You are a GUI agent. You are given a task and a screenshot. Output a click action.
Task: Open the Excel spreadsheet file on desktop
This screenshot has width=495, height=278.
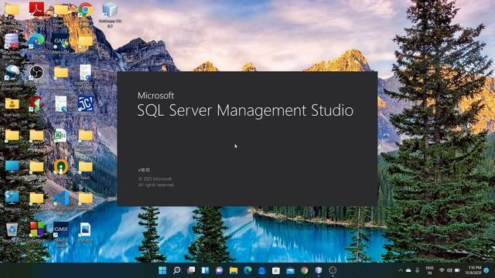click(61, 135)
